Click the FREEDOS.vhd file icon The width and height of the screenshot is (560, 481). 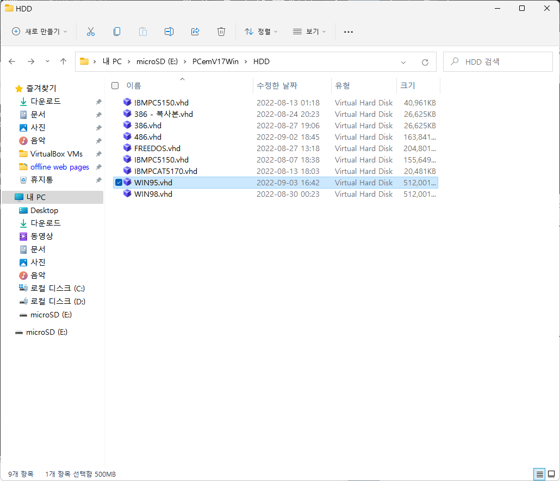tap(127, 148)
